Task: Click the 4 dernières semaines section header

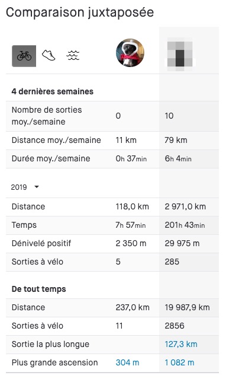Action: tap(53, 91)
